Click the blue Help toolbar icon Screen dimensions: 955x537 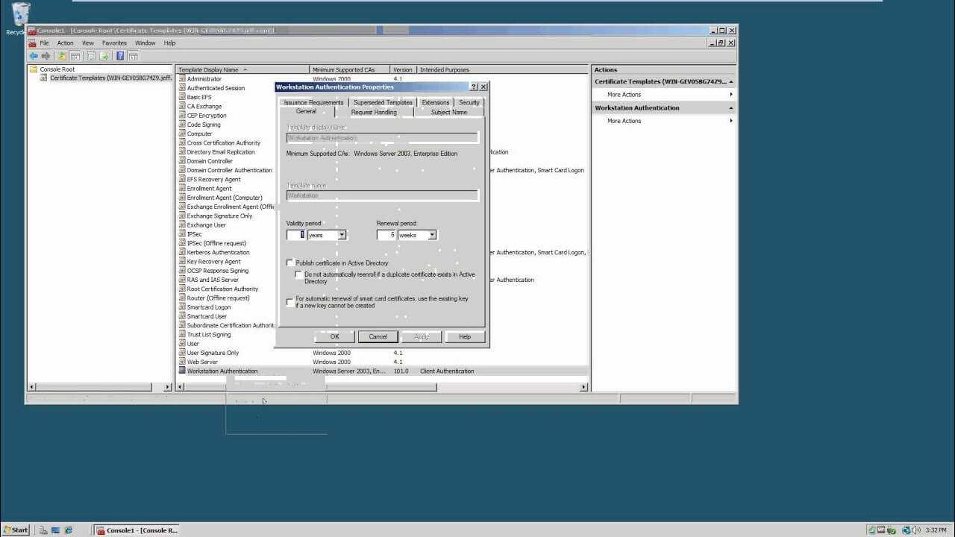(120, 56)
